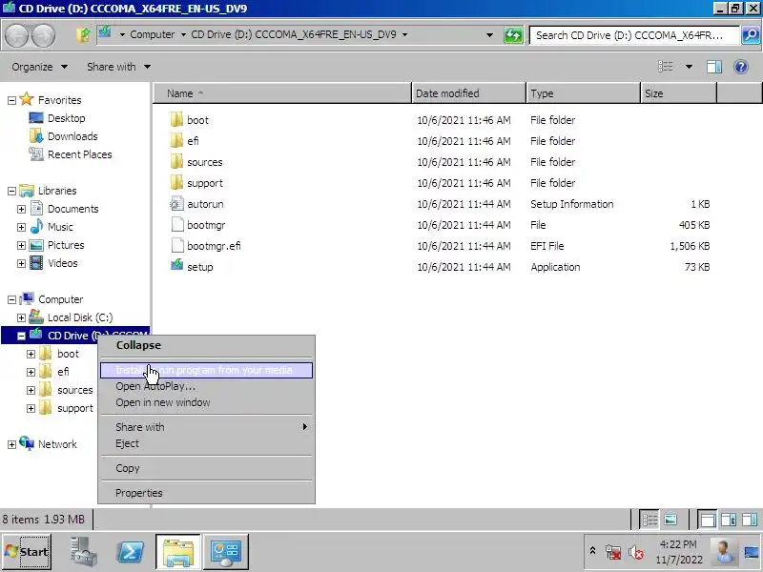Select the sources folder icon in file list
The image size is (763, 572).
coord(176,161)
